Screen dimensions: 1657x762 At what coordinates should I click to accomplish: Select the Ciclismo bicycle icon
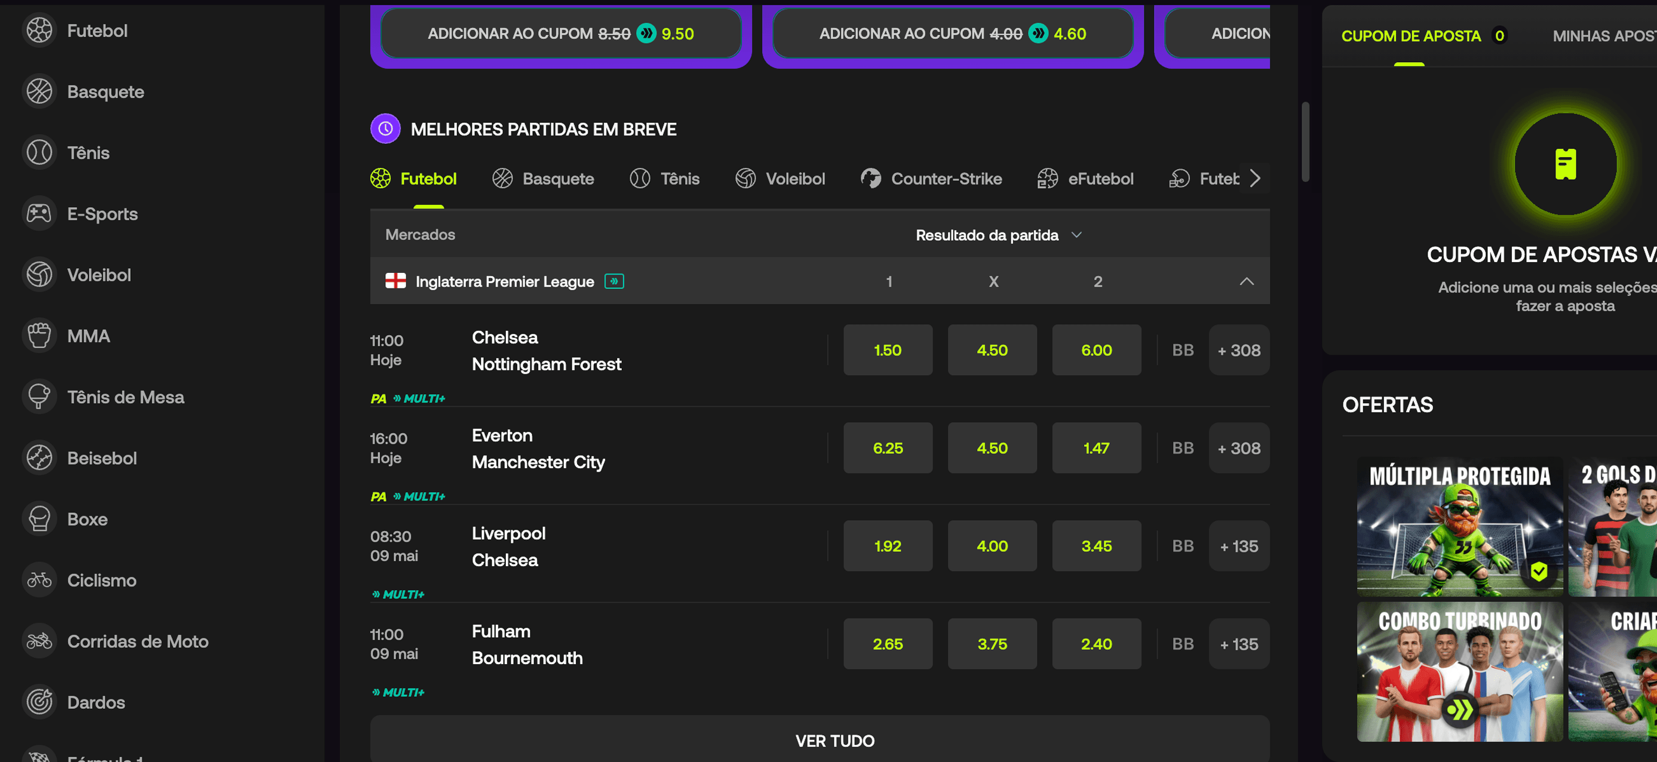click(39, 580)
